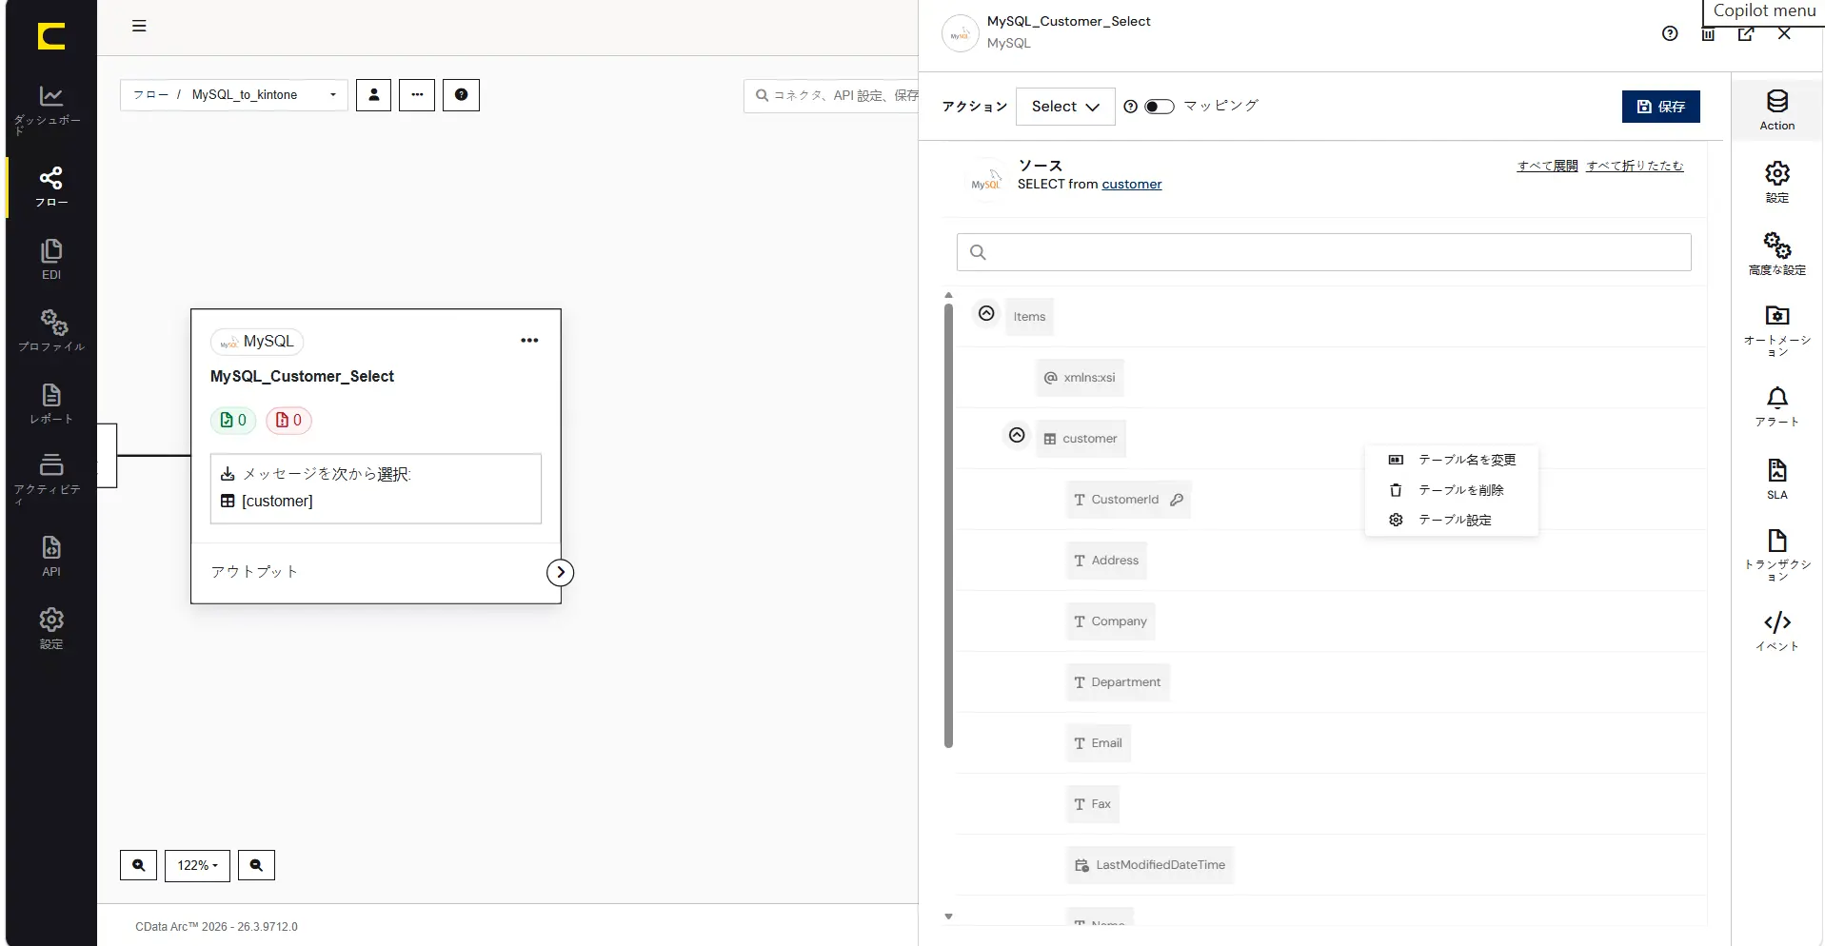Screen dimensions: 1825x946
Task: Click the 保存 save button
Action: [x=1660, y=107]
